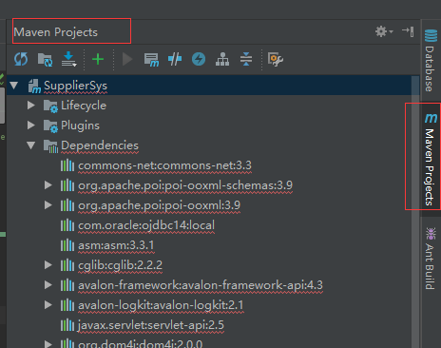441x348 pixels.
Task: Select org.apache.poi:poi-ooxml:3.9 text
Action: [159, 205]
